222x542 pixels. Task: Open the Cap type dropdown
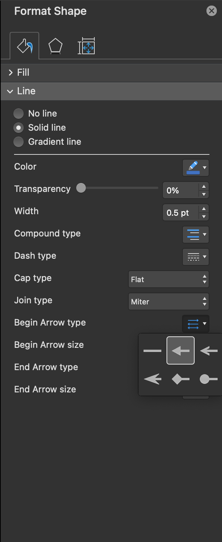pos(168,279)
